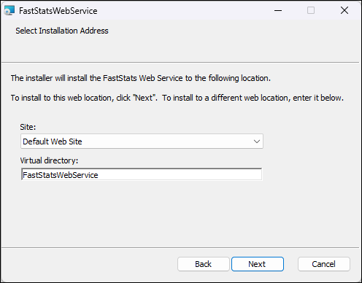Click the Next button

(x=258, y=264)
